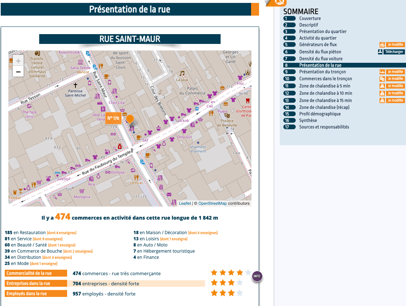Click the N° 178 marker on the map
Image resolution: width=406 pixels, height=306 pixels.
tap(113, 118)
